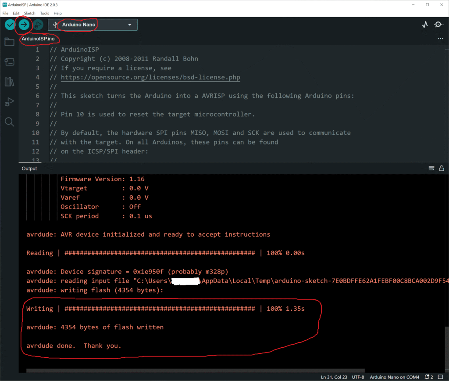Screen dimensions: 449x381
Task: Start debugging with the debug icon
Action: click(x=38, y=25)
